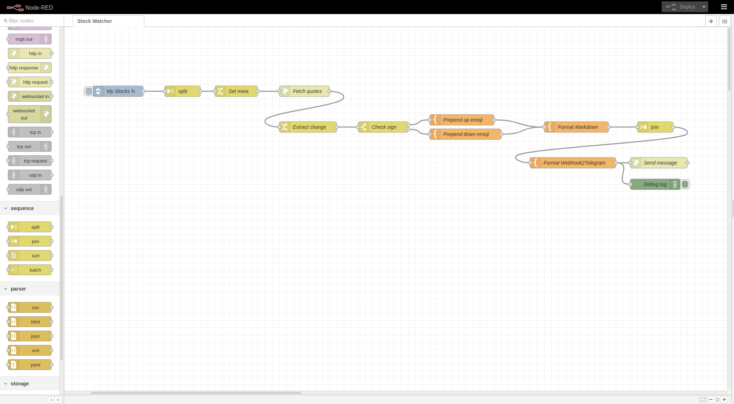Reset canvas zoom to default
Image resolution: width=734 pixels, height=404 pixels.
click(x=718, y=399)
